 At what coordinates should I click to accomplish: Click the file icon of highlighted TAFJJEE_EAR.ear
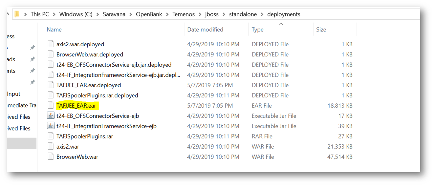tap(51, 106)
